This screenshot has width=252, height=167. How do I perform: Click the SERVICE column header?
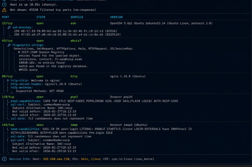click(77, 17)
